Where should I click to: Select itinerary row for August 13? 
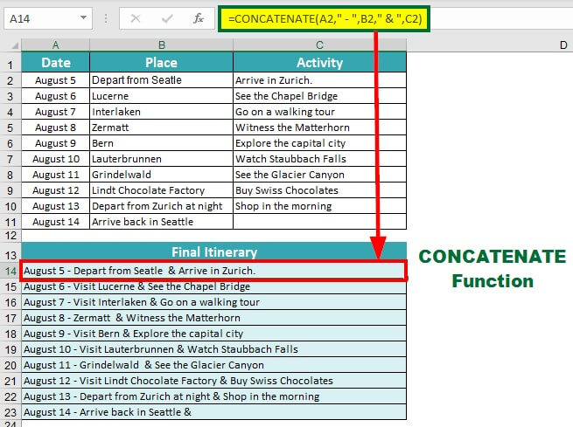[x=214, y=396]
